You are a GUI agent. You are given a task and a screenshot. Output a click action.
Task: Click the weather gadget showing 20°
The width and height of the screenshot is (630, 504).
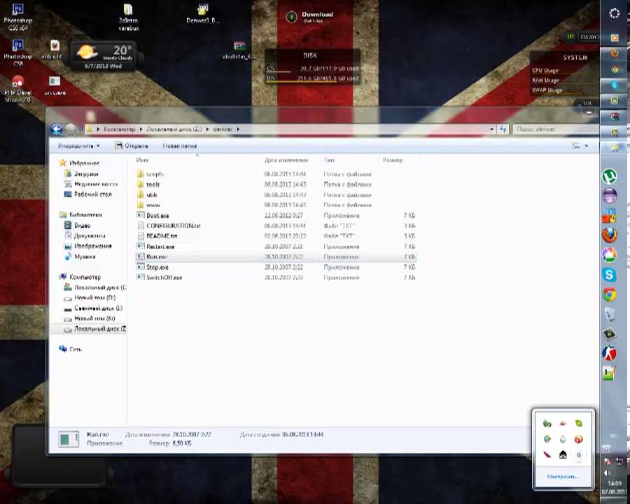[104, 57]
